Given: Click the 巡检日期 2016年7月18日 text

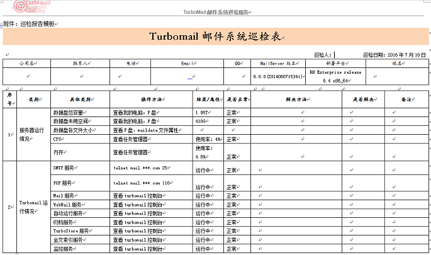Looking at the screenshot, I should [x=395, y=55].
